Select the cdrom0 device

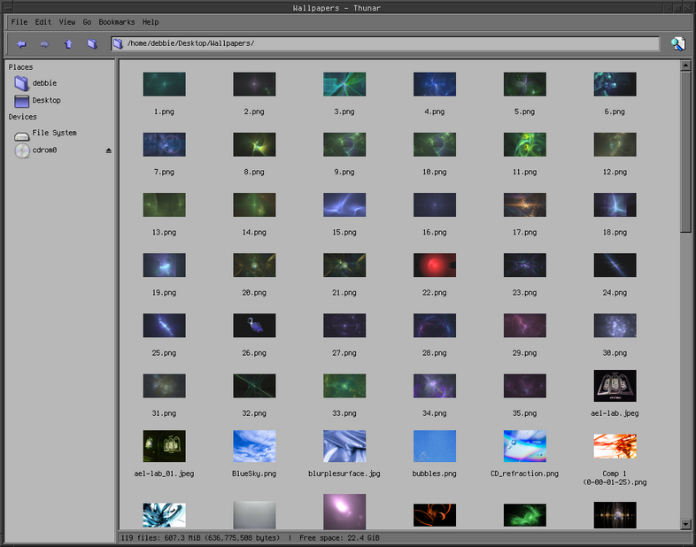[35, 150]
